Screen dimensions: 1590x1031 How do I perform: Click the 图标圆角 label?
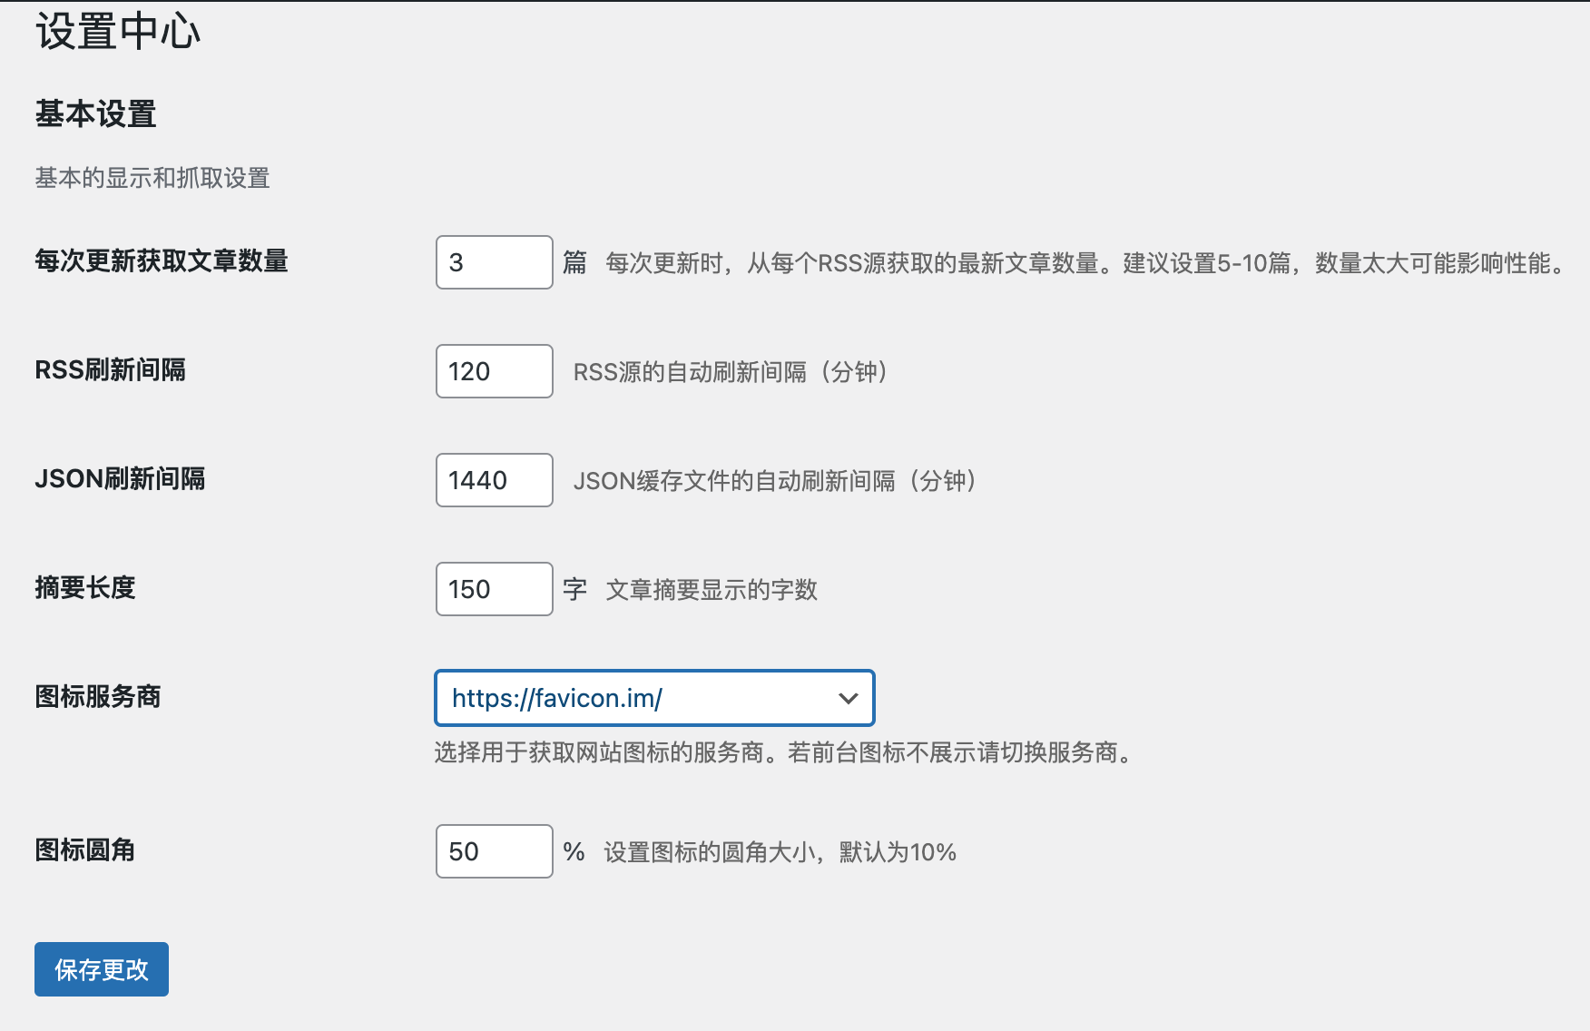coord(85,850)
